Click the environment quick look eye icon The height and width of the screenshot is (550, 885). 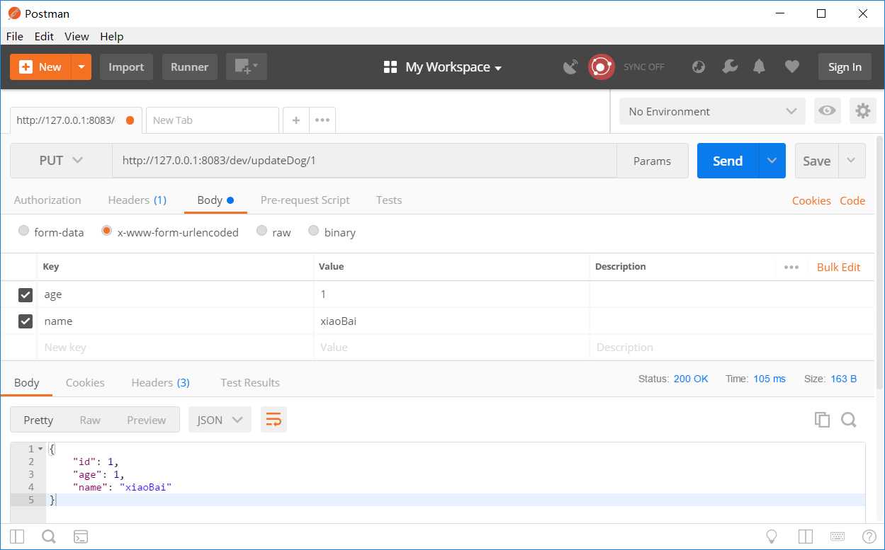(826, 111)
